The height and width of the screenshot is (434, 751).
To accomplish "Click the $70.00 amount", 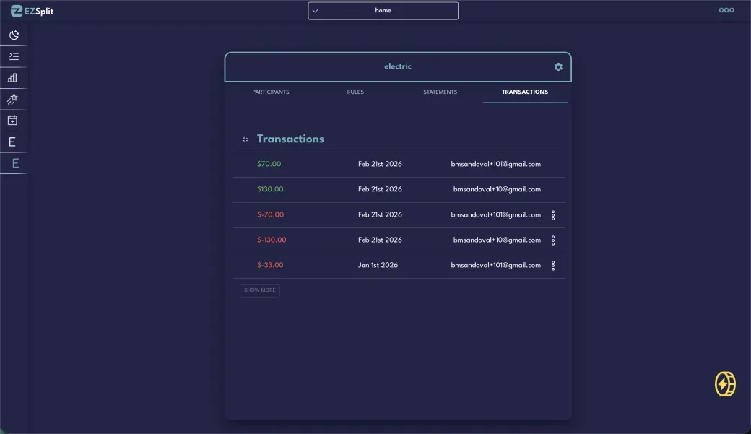I will pyautogui.click(x=269, y=164).
